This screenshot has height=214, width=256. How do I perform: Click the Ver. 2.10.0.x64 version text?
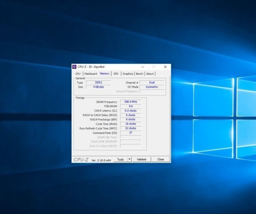[x=101, y=160]
